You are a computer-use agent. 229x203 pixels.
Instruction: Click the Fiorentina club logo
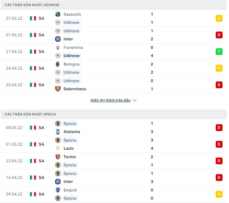click(58, 48)
